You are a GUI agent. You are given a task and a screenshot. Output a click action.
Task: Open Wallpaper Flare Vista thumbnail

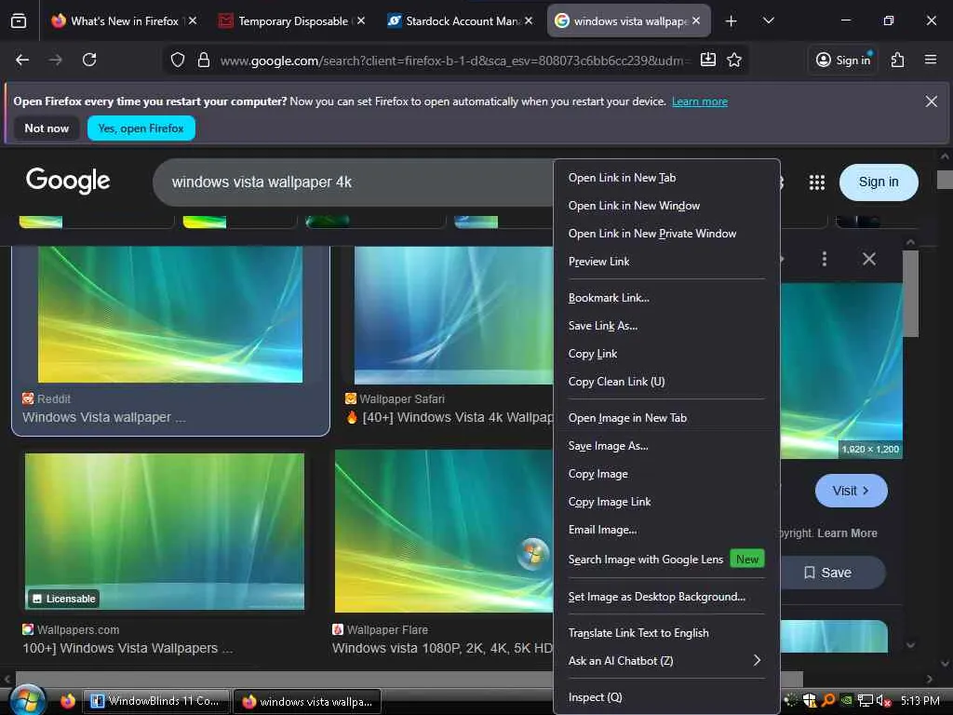[444, 531]
